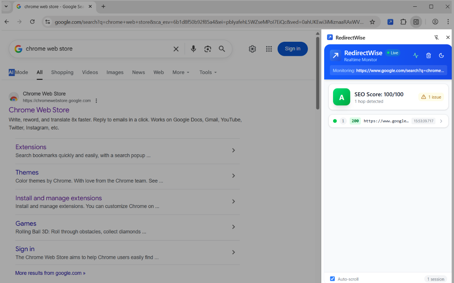Open the Chrome Web Store result title

(39, 110)
